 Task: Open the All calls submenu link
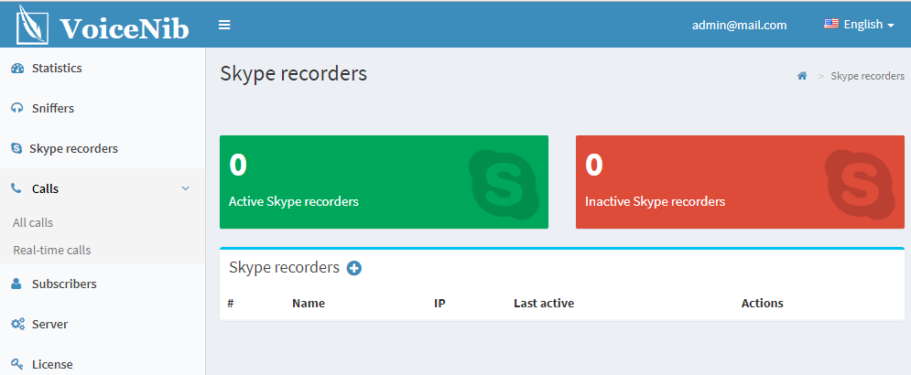coord(33,223)
